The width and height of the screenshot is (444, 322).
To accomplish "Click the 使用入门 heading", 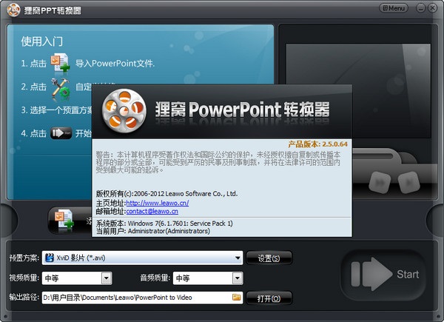I will pyautogui.click(x=41, y=41).
